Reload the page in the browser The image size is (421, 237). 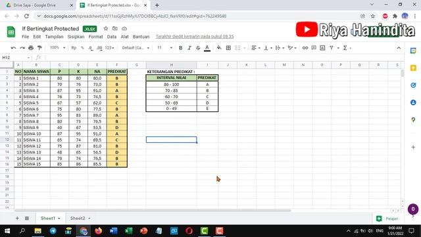(x=26, y=16)
